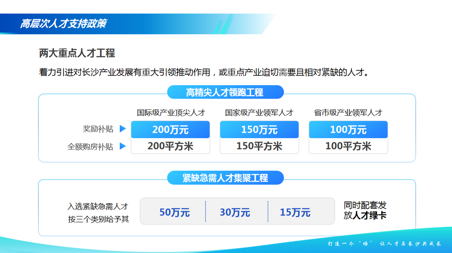Image resolution: width=452 pixels, height=253 pixels.
Task: Click the footer slogan 让人才与长沙共成长
Action: coord(408,243)
